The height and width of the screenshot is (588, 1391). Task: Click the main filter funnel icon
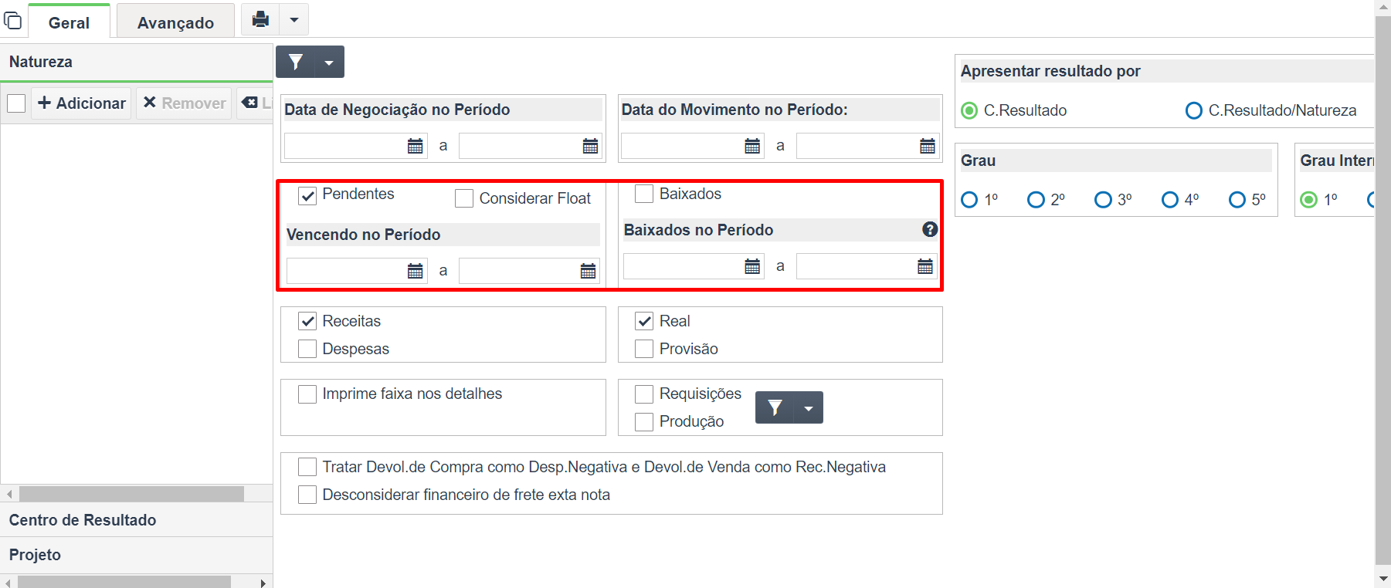click(x=296, y=62)
